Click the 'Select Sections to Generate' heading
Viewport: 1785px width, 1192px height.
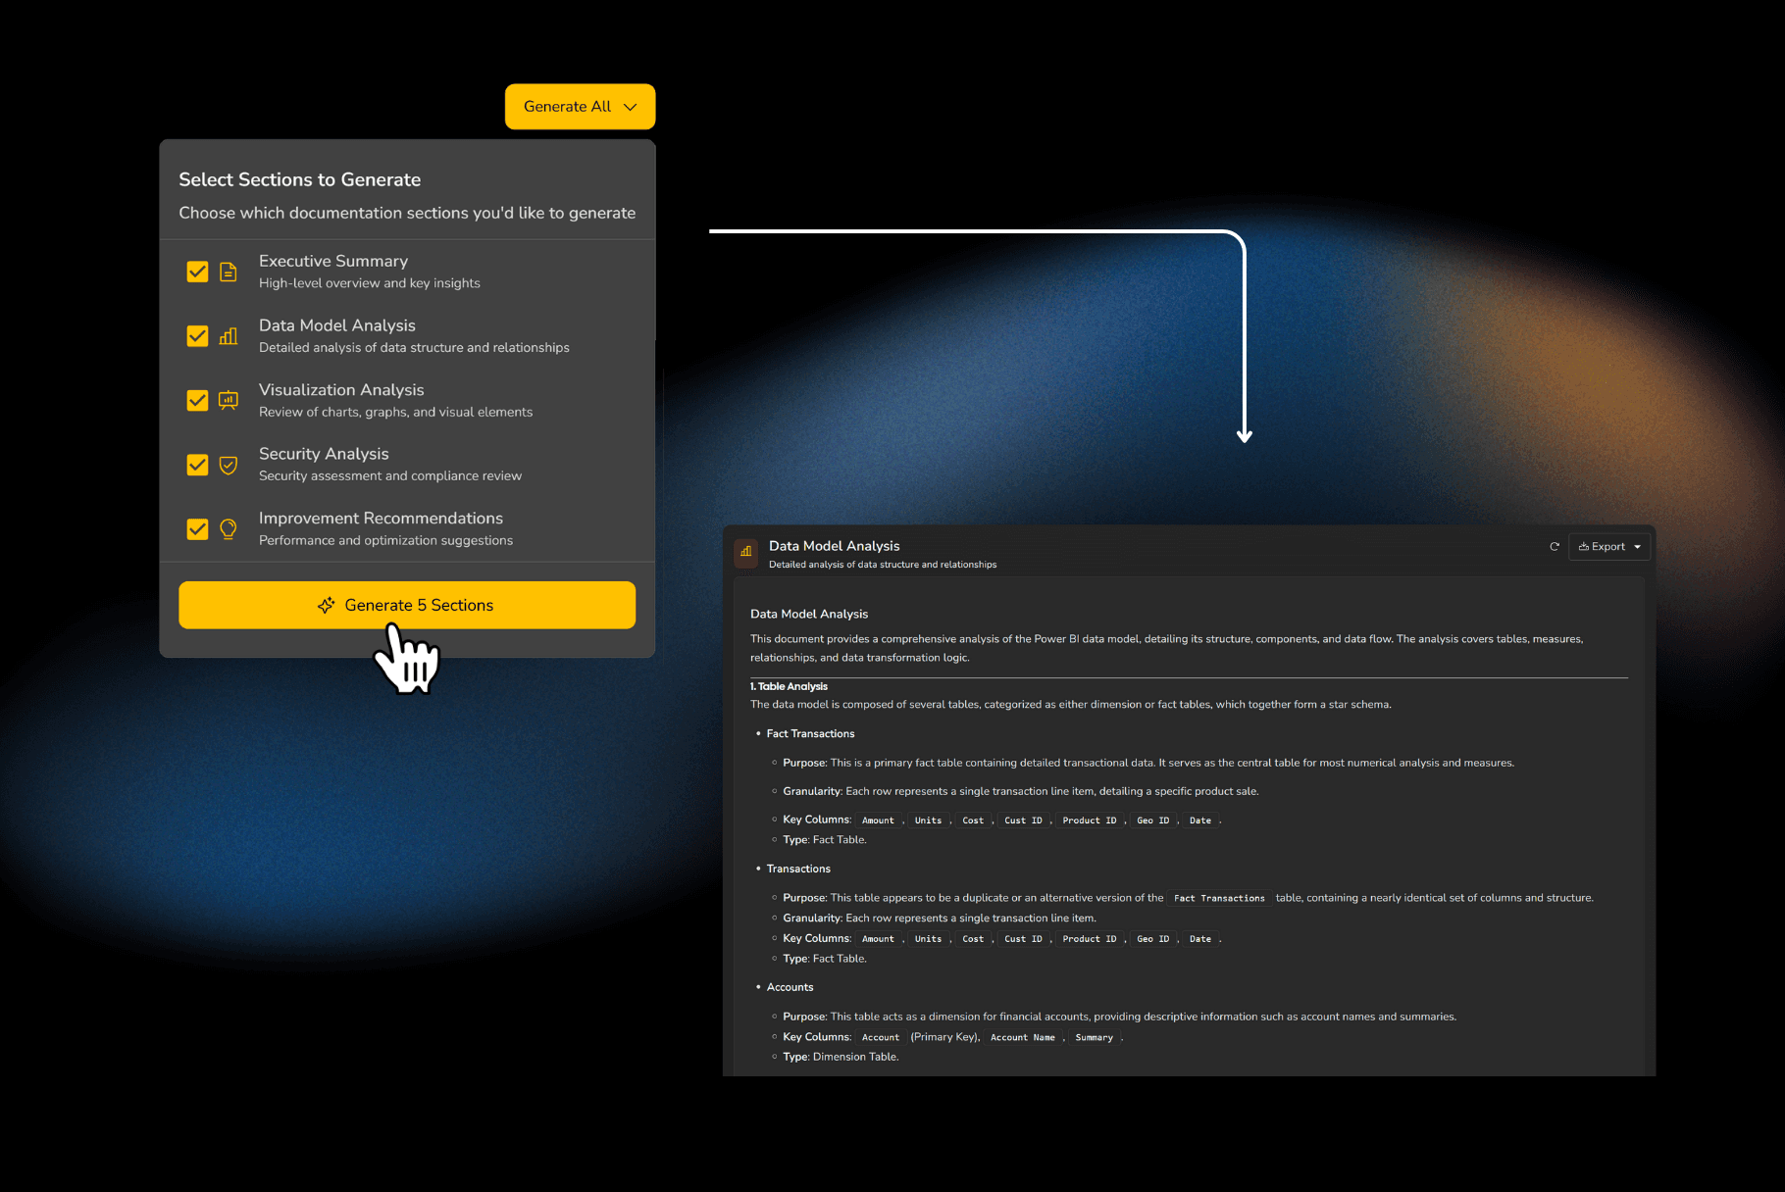[299, 179]
